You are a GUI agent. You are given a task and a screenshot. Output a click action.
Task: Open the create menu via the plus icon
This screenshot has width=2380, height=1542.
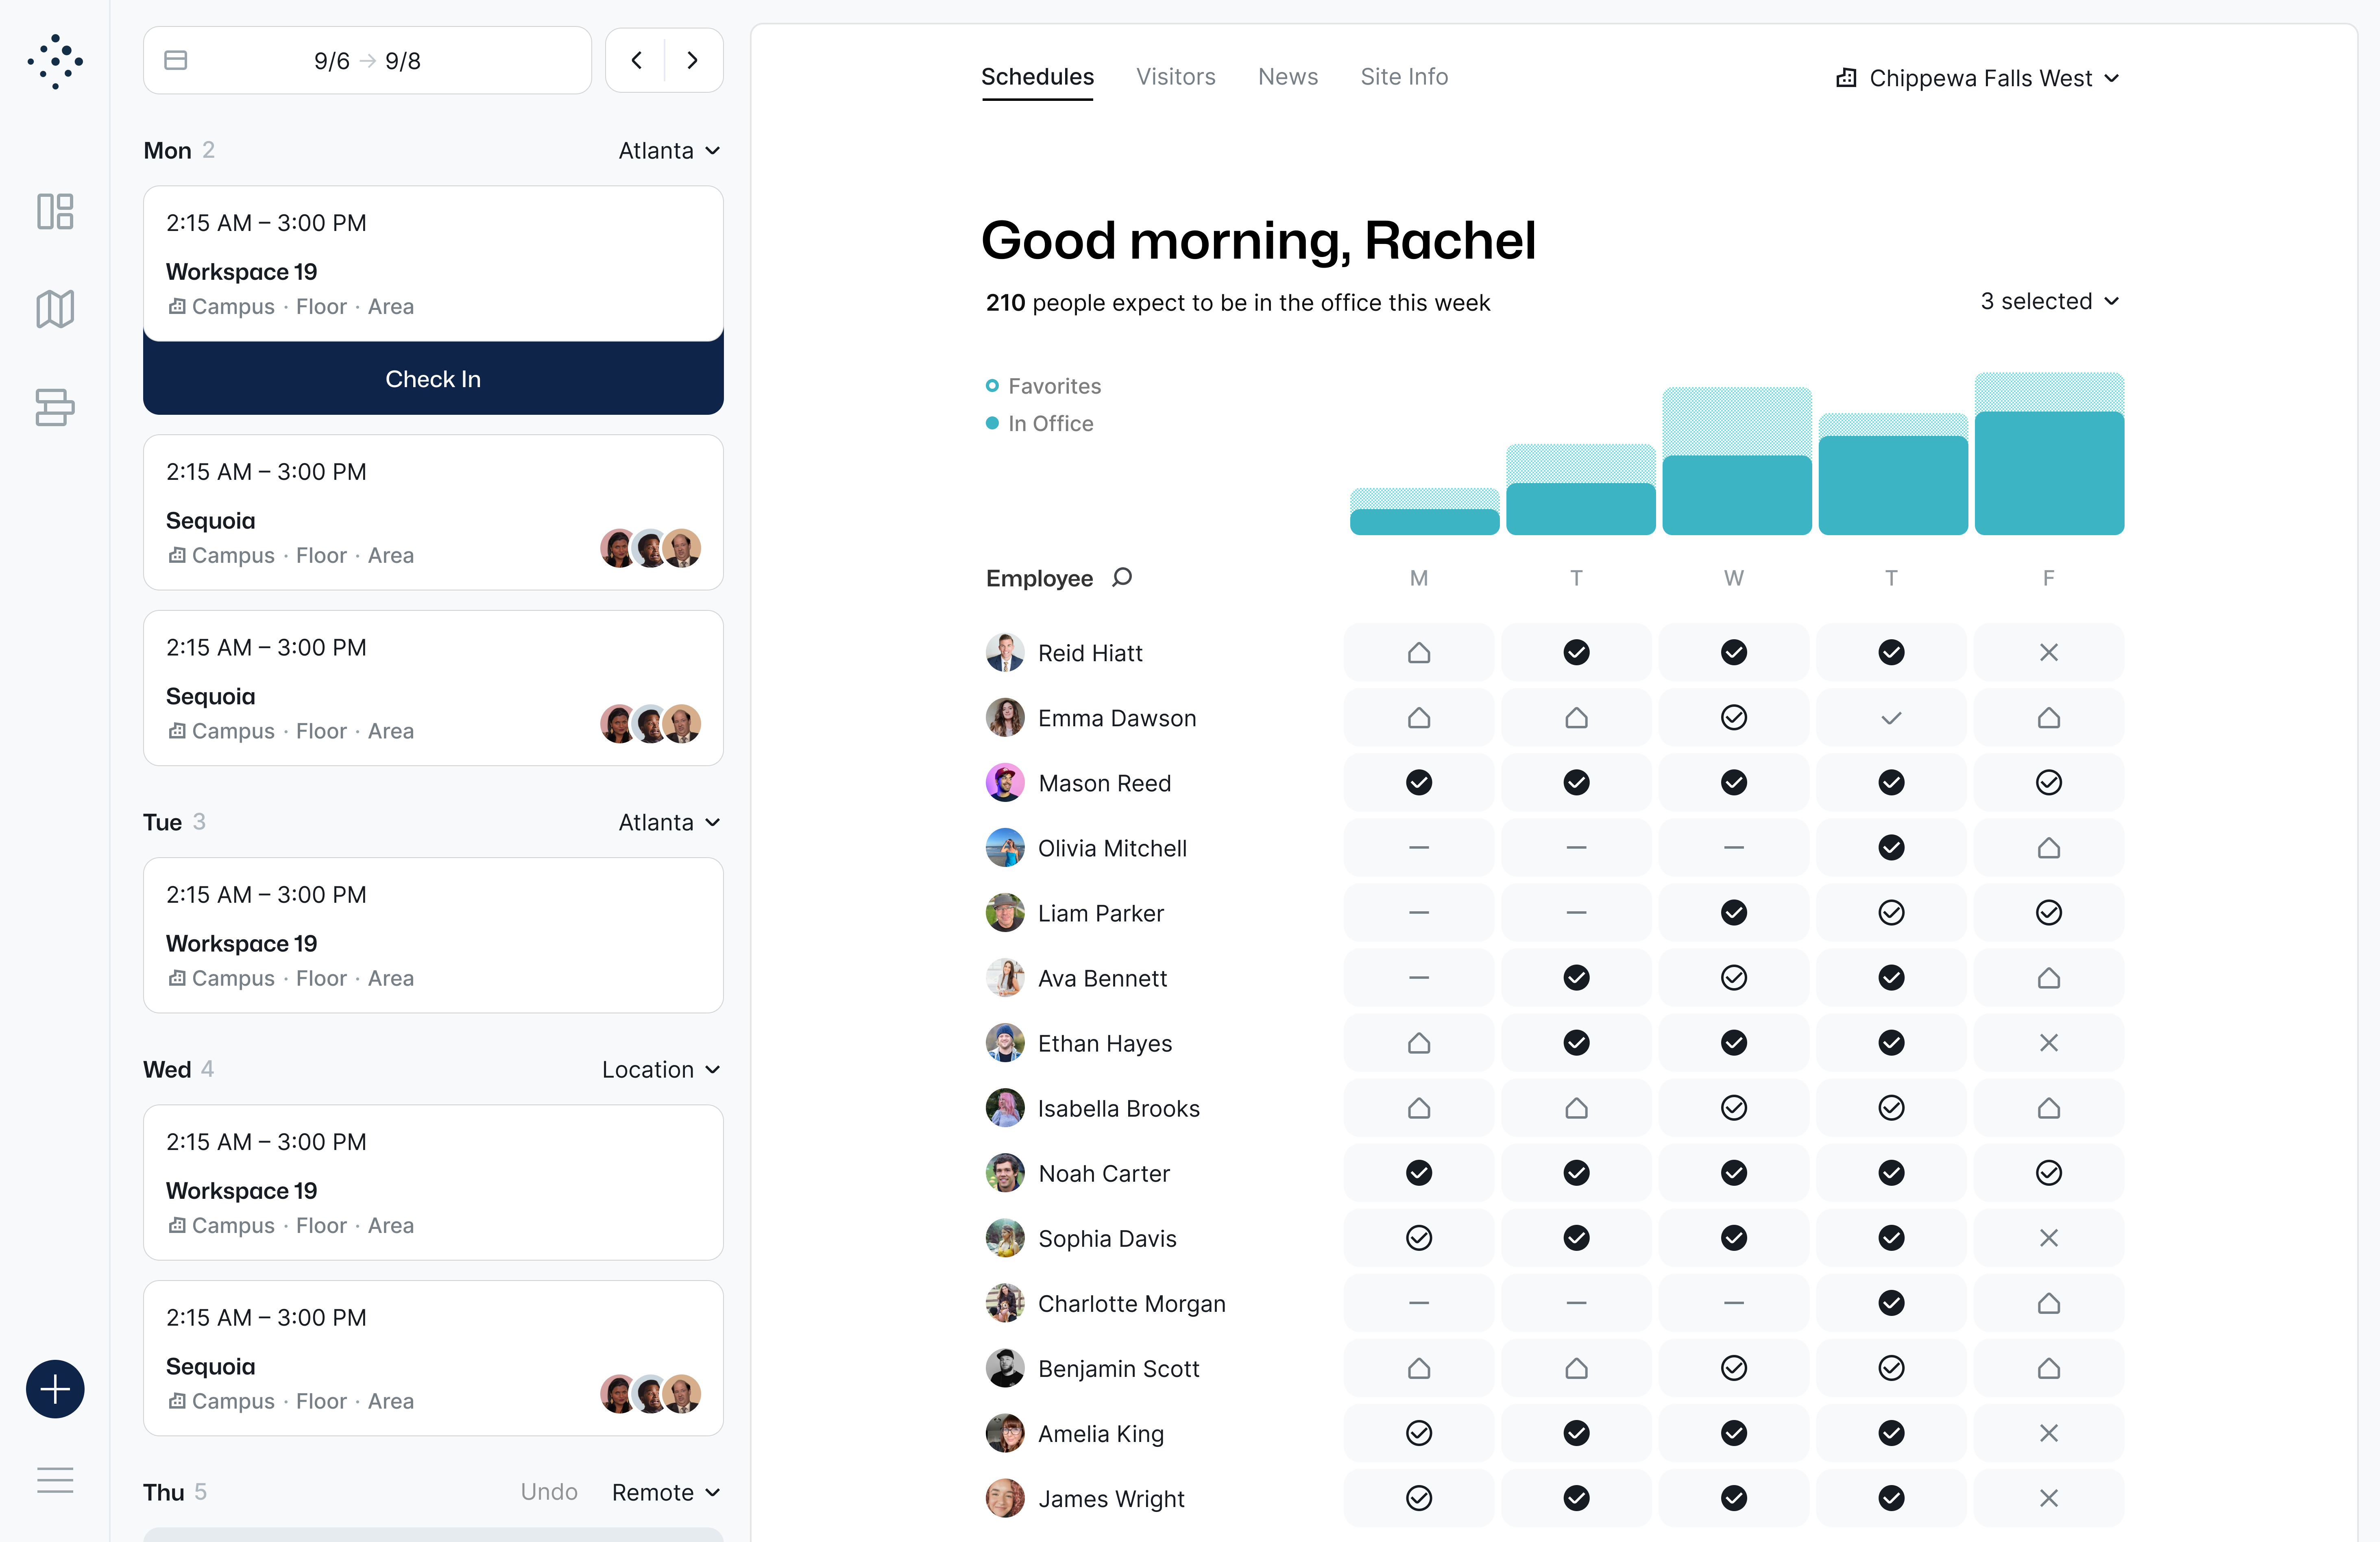[x=55, y=1389]
